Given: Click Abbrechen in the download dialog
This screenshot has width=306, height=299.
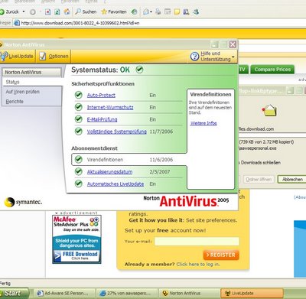Looking at the screenshot, I should pyautogui.click(x=292, y=180).
